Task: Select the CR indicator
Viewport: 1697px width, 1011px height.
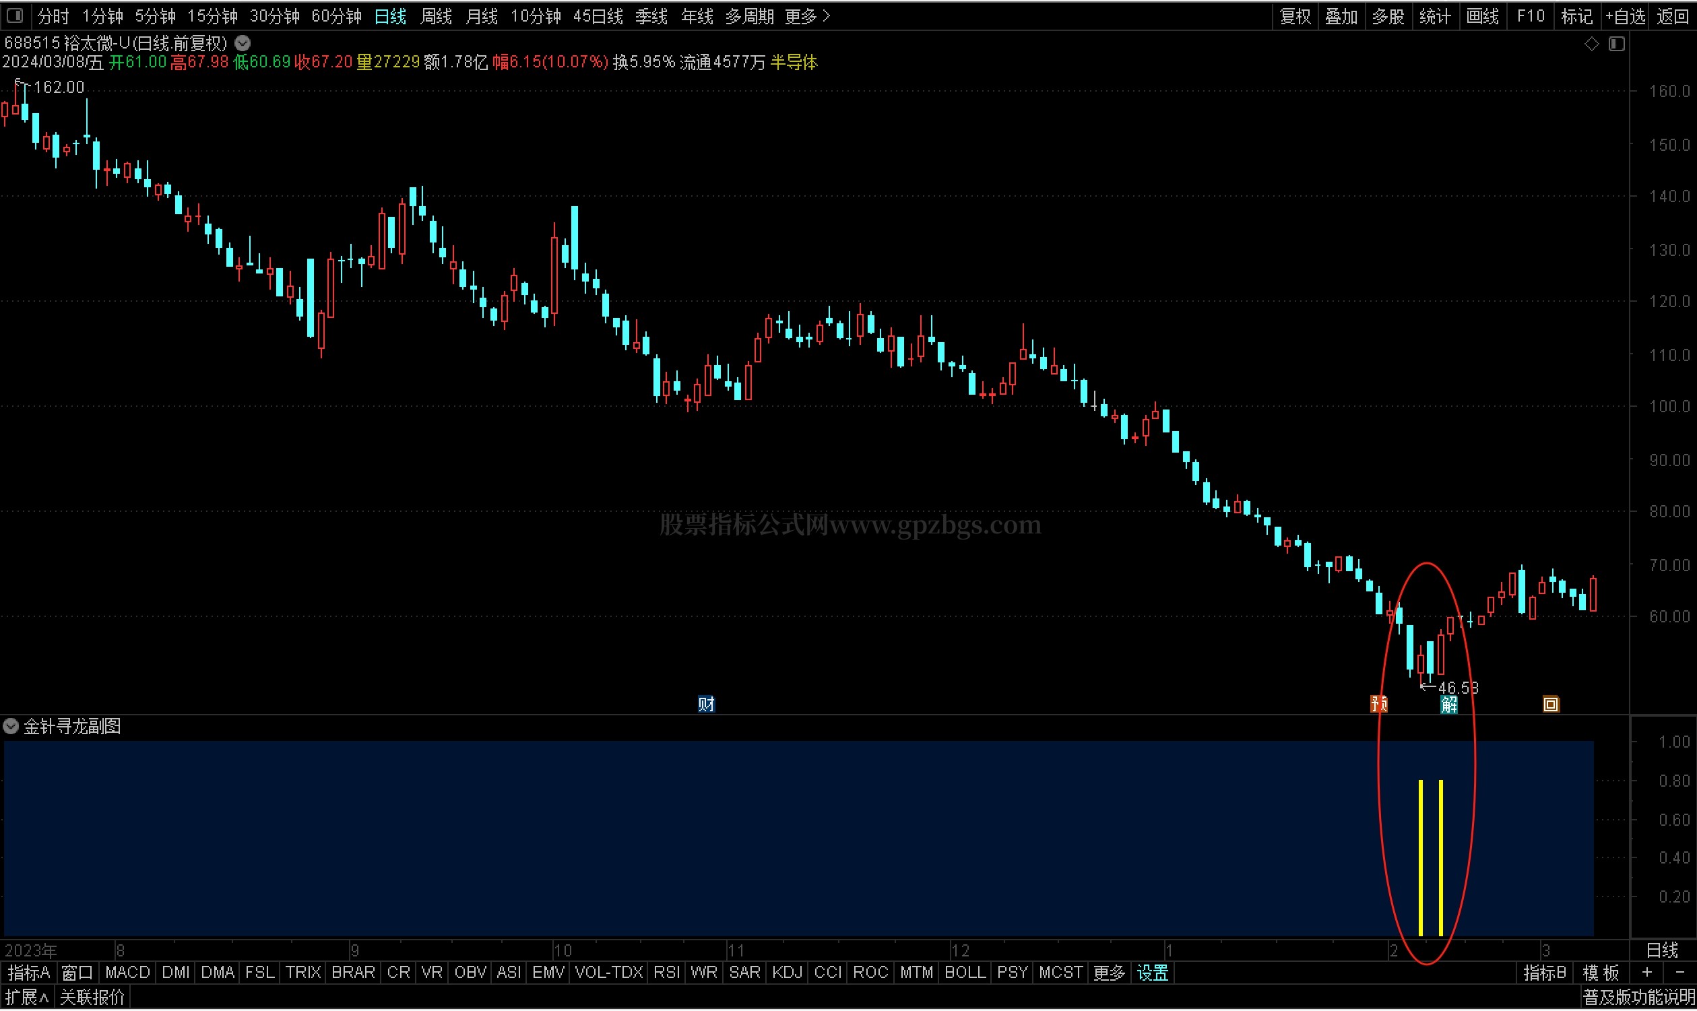Action: (x=399, y=973)
